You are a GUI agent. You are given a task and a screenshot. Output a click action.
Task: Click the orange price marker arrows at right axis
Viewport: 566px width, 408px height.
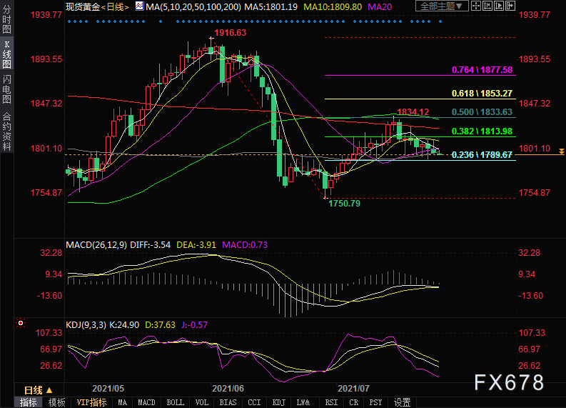pos(561,151)
